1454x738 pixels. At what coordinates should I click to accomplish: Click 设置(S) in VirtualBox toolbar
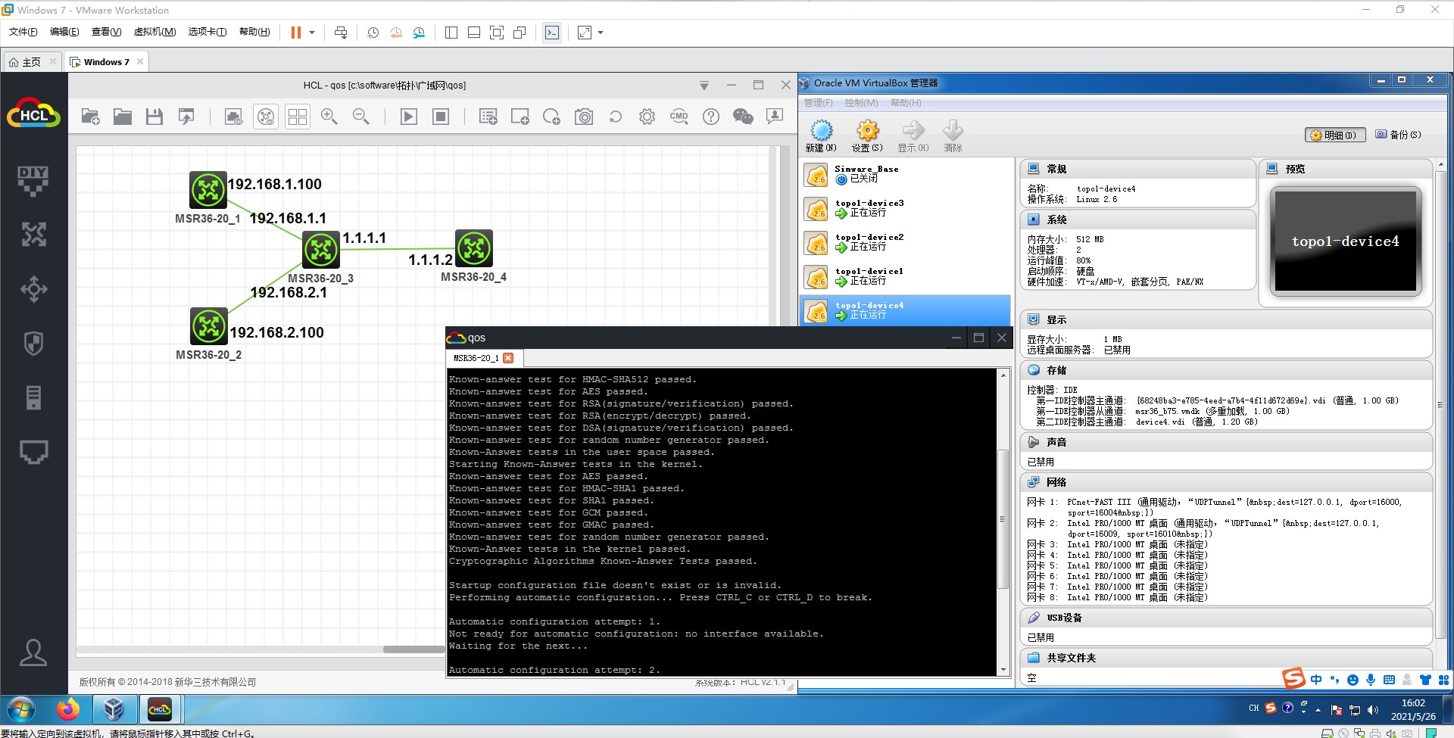tap(867, 136)
